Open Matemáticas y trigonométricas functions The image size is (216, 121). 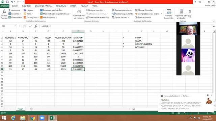tap(55, 14)
